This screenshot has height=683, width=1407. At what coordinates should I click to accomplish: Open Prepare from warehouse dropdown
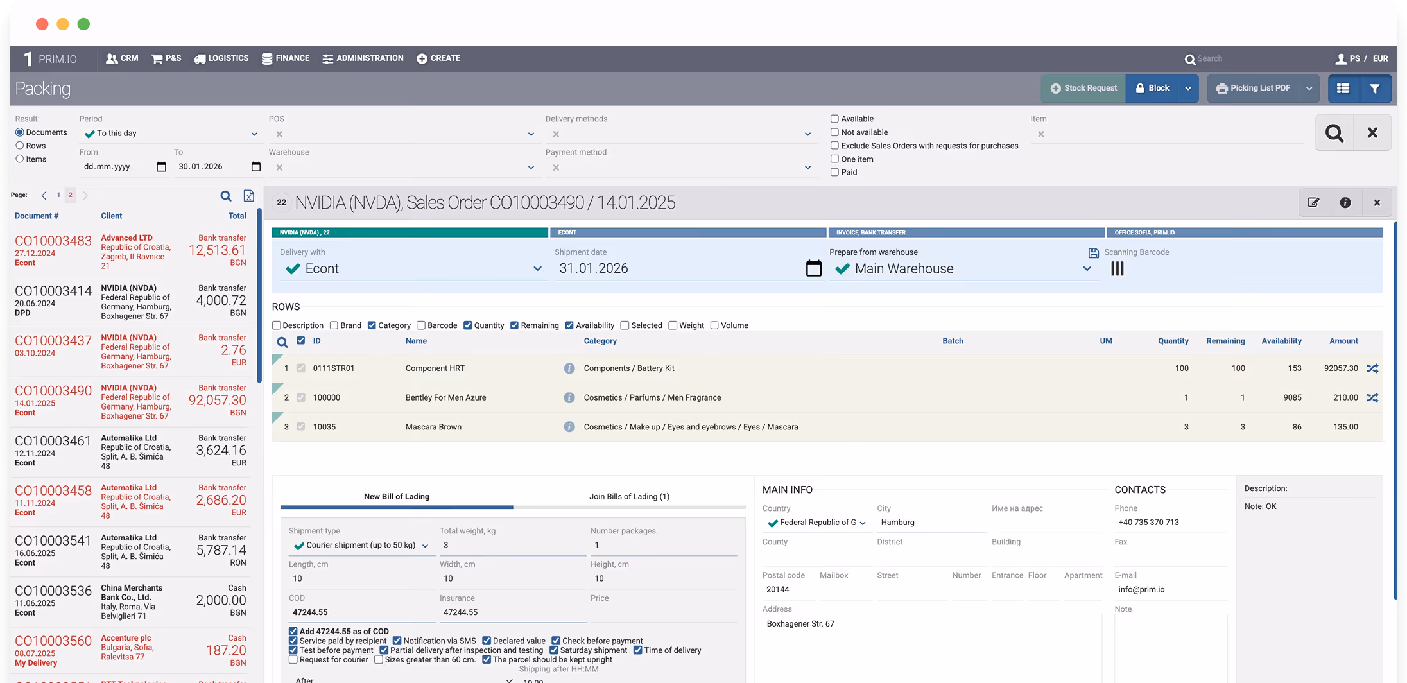tap(1087, 269)
